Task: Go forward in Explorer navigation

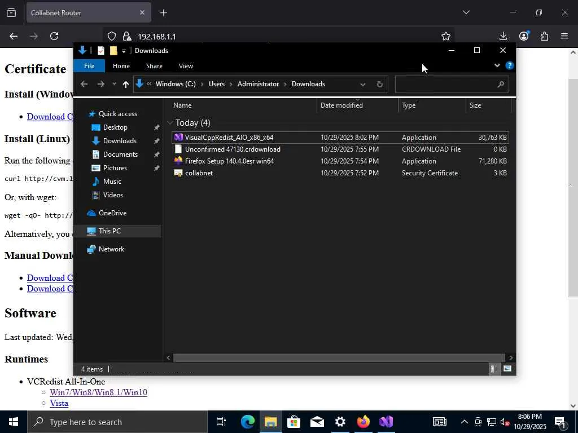Action: point(100,84)
